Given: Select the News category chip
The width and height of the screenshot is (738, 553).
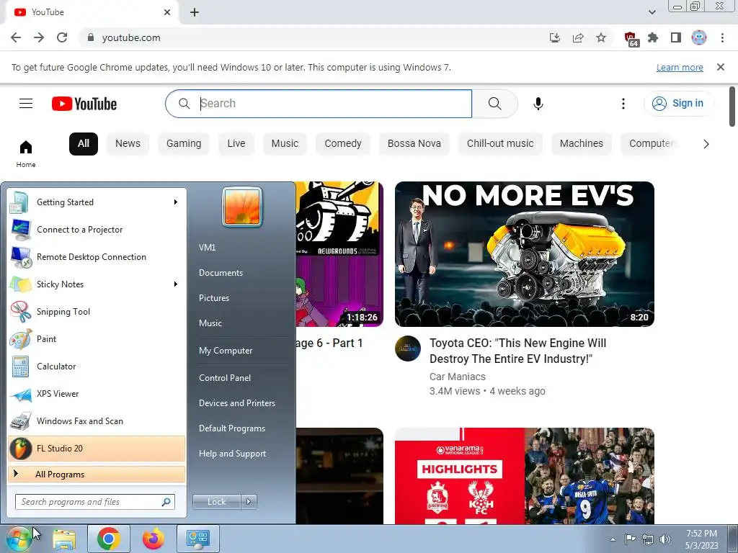Looking at the screenshot, I should 128,143.
